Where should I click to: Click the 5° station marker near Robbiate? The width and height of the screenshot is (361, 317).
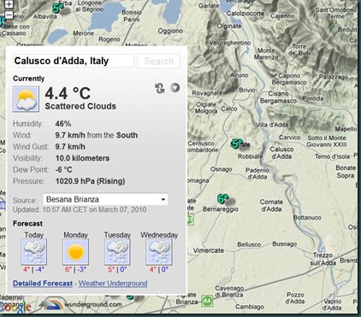237,144
